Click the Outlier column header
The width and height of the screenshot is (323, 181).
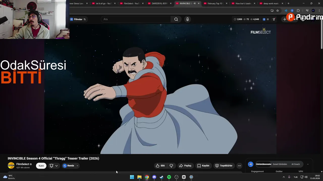click(279, 171)
